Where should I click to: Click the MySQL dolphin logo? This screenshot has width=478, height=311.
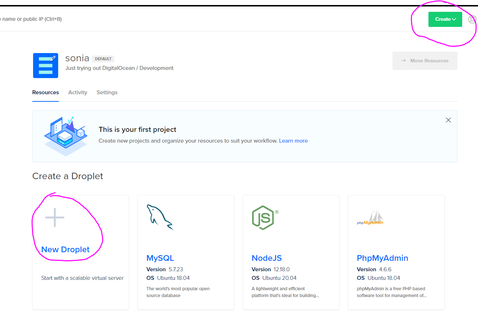click(x=160, y=217)
